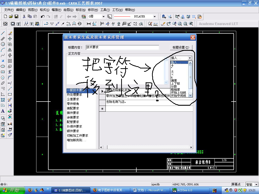Select the hatch pattern tool
Image resolution: width=259 pixels, height=194 pixels.
click(x=3, y=100)
